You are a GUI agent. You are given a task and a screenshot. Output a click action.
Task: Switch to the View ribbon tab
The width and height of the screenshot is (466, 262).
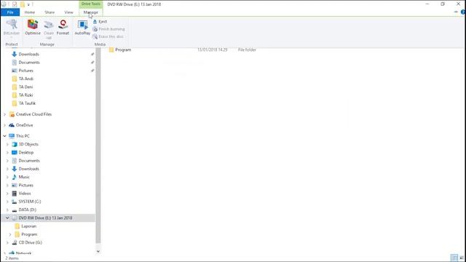point(68,12)
